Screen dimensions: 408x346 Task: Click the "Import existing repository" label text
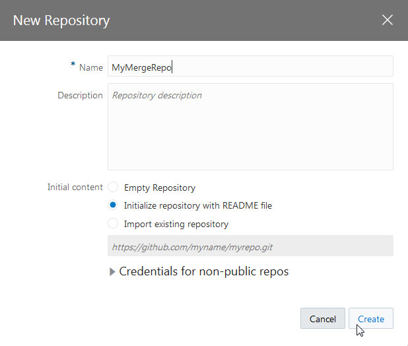click(x=176, y=224)
